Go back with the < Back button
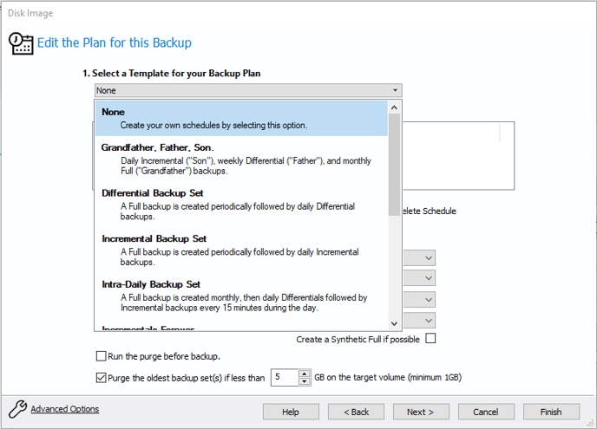This screenshot has height=429, width=597. point(356,412)
